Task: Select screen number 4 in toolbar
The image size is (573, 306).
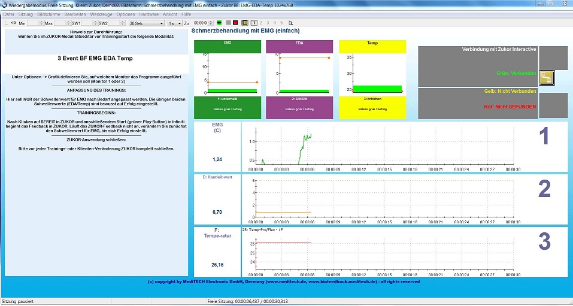Action: 275,23
